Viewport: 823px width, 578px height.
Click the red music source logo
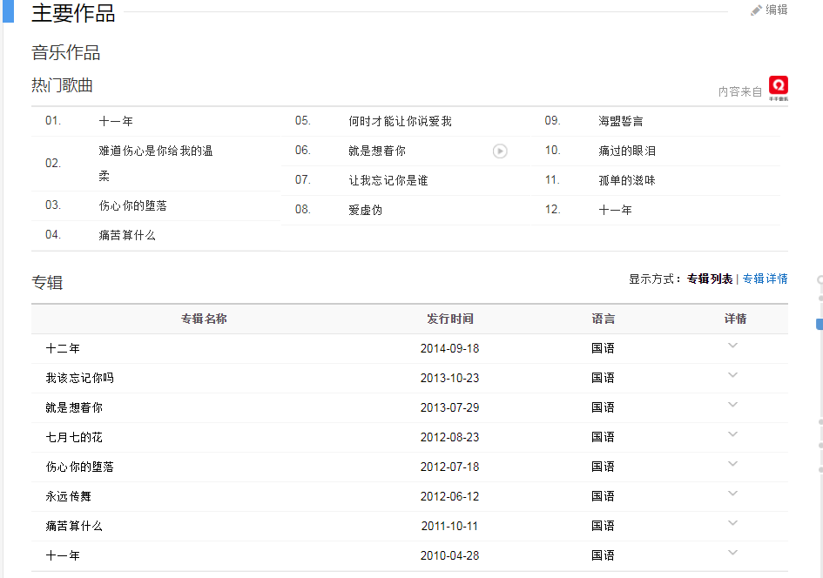(x=778, y=86)
